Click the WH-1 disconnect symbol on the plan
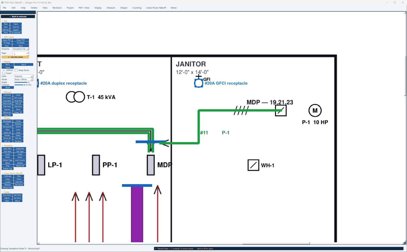 click(x=253, y=165)
